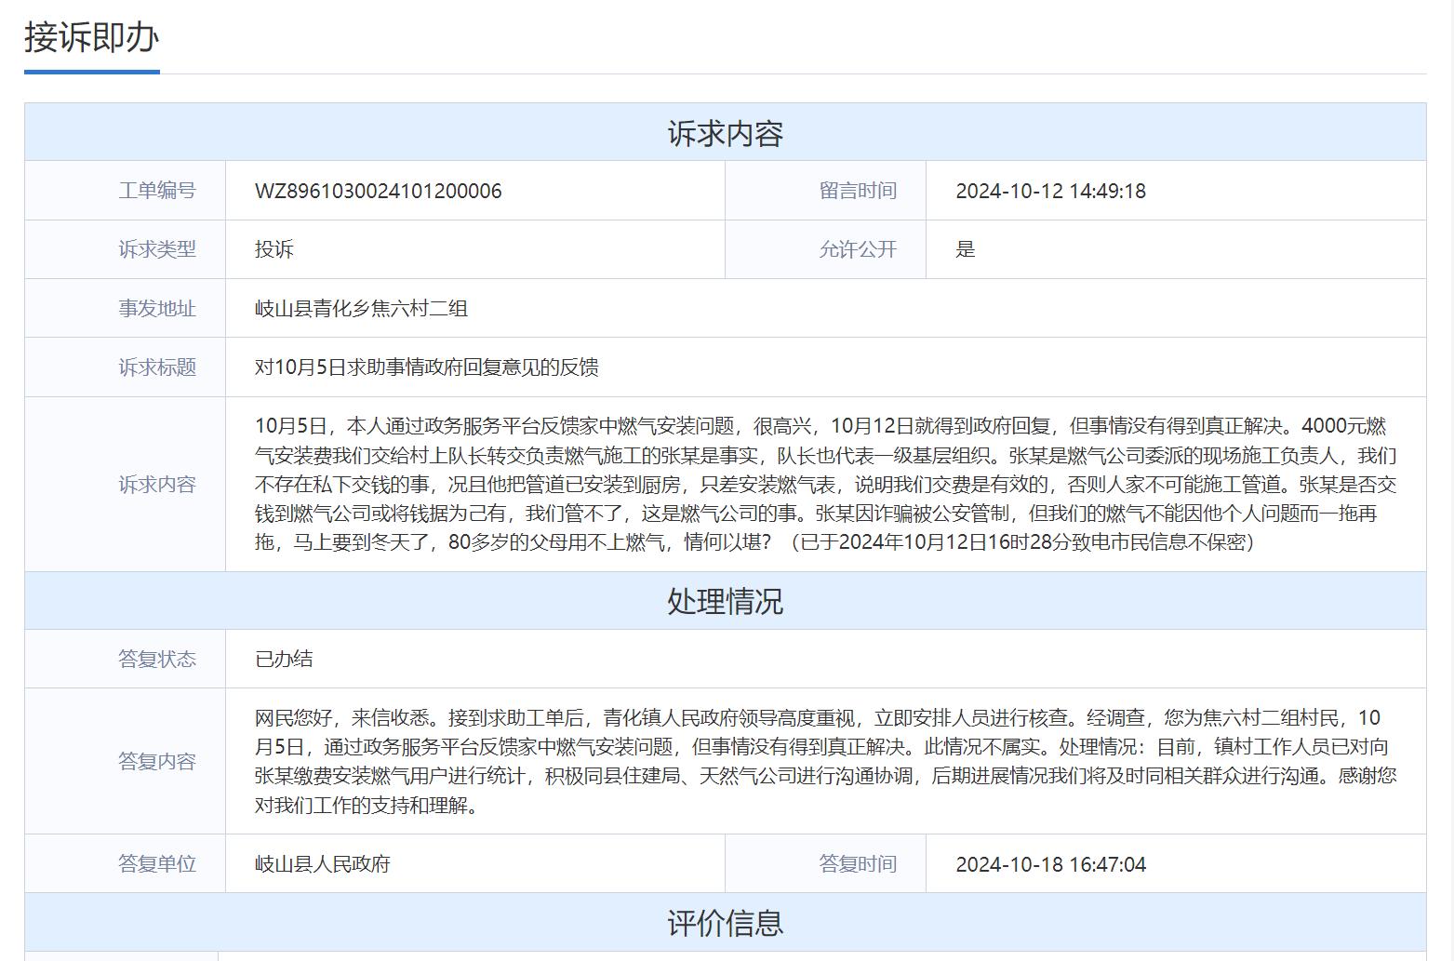This screenshot has width=1454, height=961.
Task: Click the 事发地址 label cell
Action: click(x=126, y=308)
